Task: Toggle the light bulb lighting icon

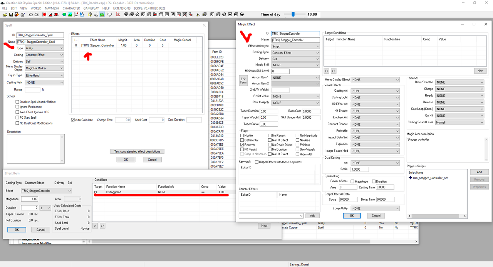Action: 90,15
